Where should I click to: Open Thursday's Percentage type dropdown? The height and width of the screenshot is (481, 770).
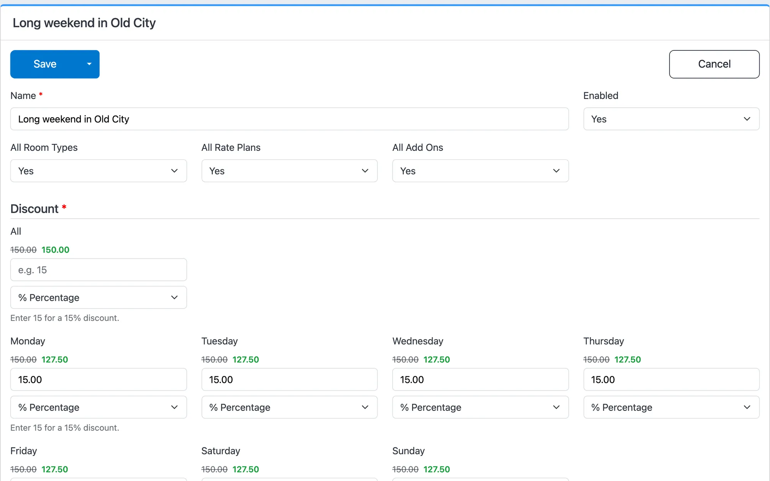[x=671, y=407]
